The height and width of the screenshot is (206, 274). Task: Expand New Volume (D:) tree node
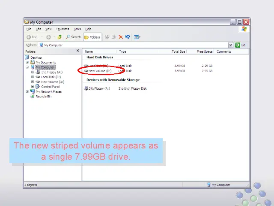[33, 82]
